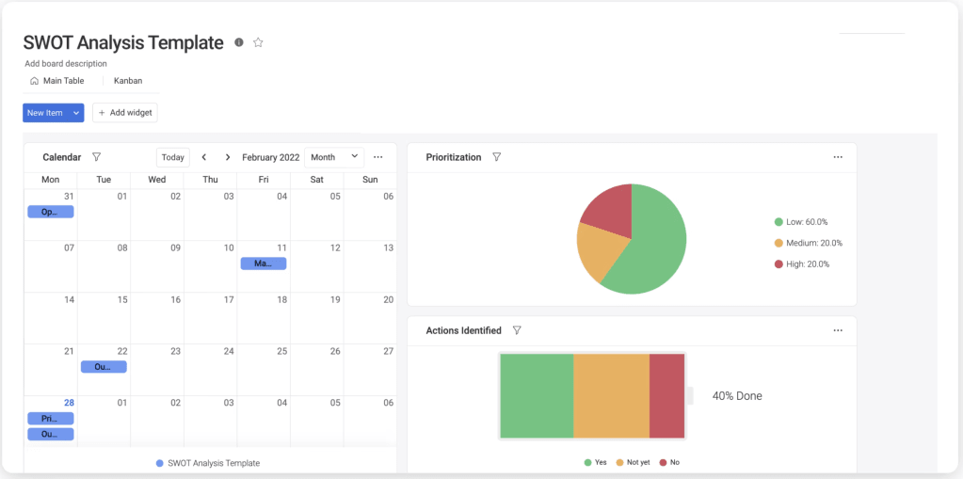
Task: Toggle the High: 20.0% legend entry
Action: [x=802, y=264]
